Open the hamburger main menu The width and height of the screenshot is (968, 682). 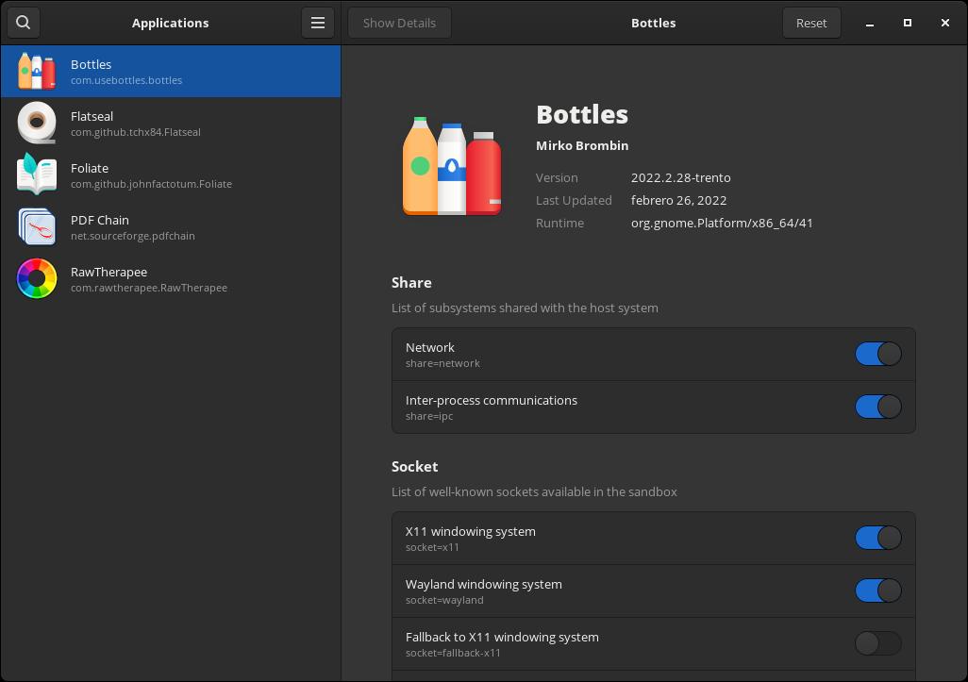[x=318, y=23]
